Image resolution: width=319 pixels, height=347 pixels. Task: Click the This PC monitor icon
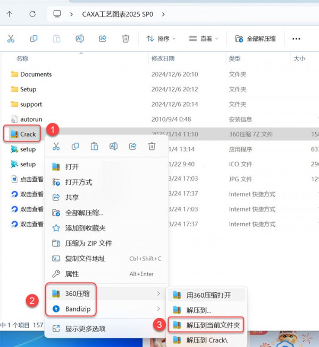point(57,14)
